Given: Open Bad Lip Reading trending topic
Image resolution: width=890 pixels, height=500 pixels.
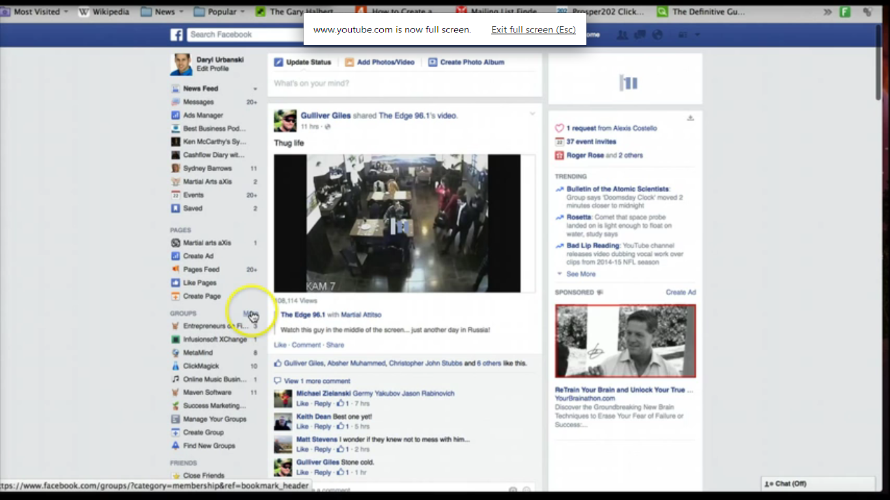Looking at the screenshot, I should [592, 245].
